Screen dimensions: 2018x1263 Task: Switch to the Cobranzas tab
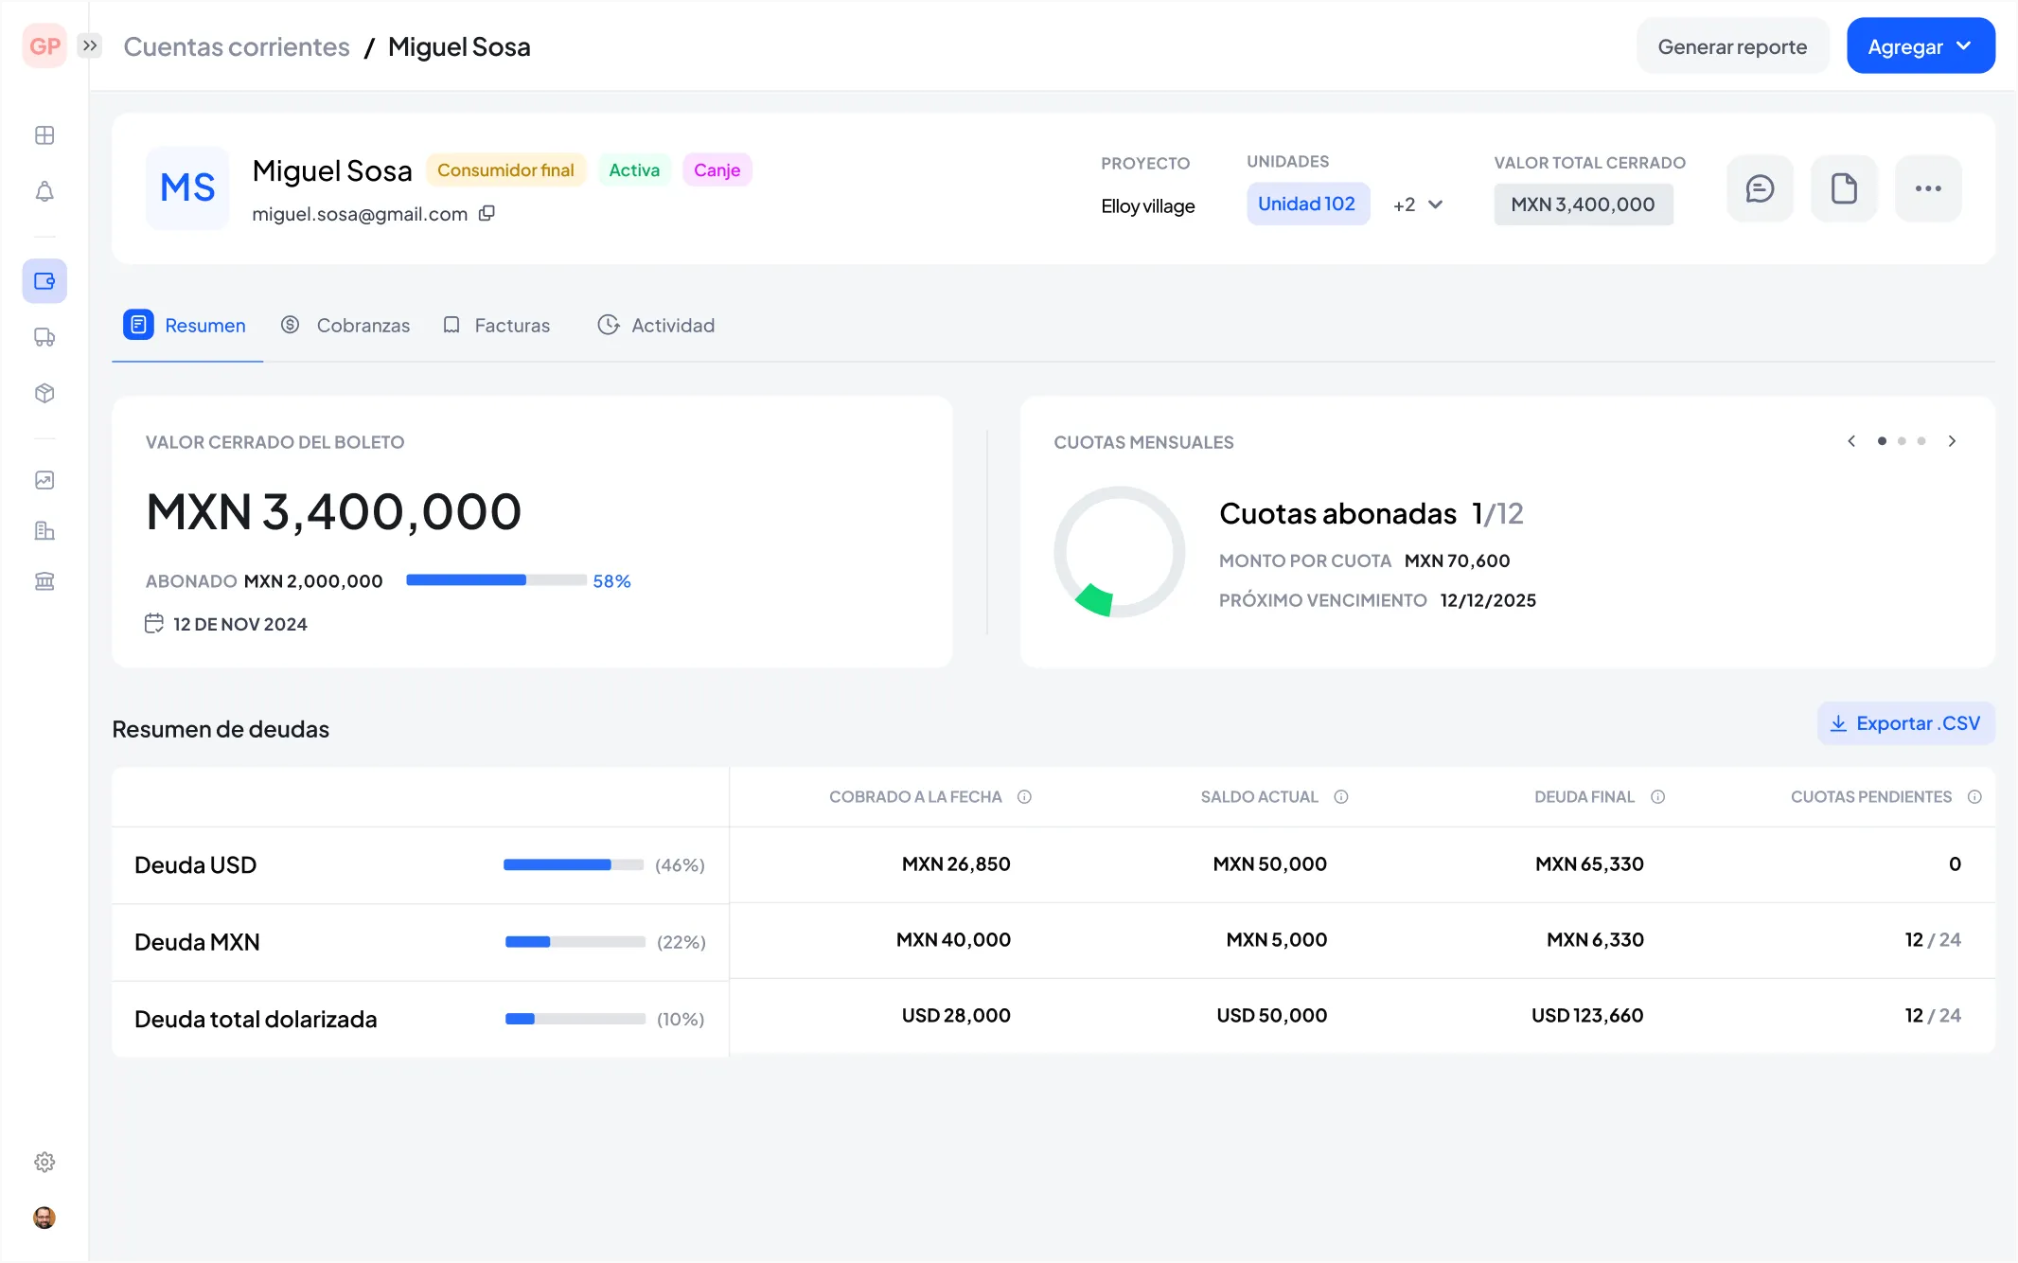(363, 325)
